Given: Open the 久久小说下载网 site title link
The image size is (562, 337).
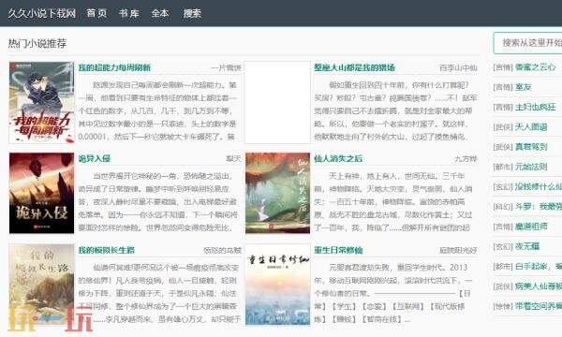Looking at the screenshot, I should pos(42,13).
